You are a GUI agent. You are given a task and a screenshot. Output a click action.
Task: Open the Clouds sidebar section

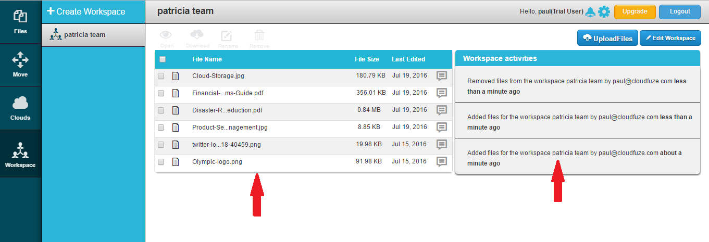(x=20, y=108)
